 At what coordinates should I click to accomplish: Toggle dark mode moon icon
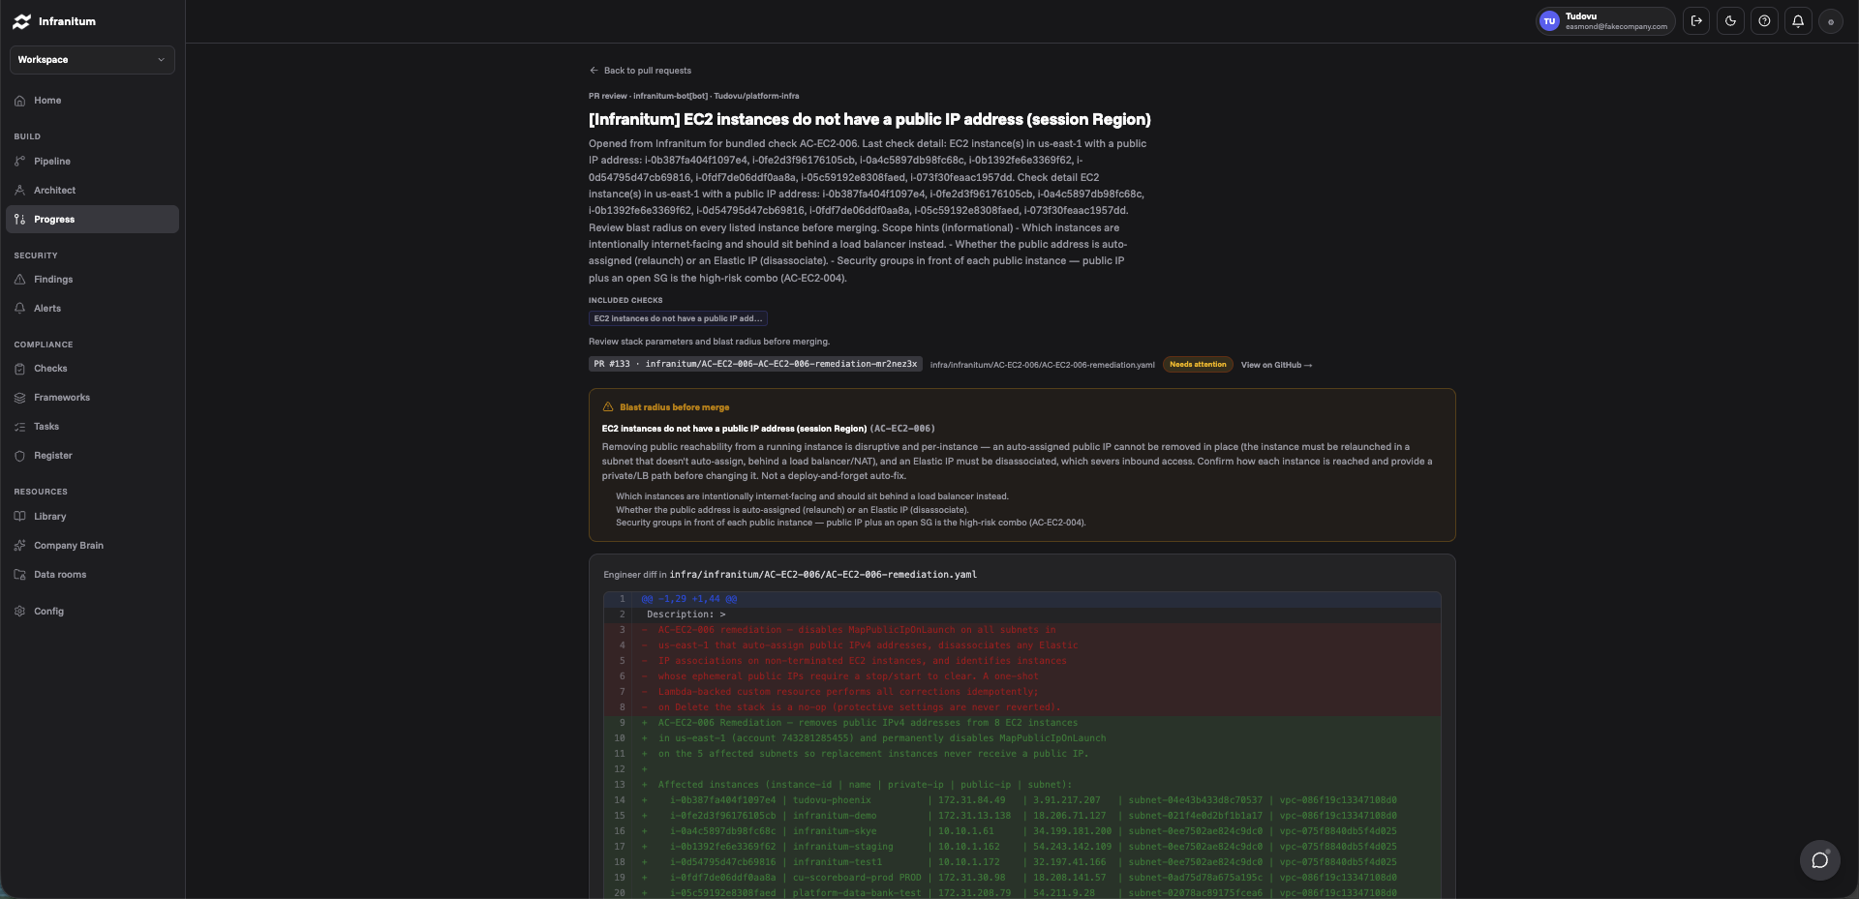tap(1730, 21)
